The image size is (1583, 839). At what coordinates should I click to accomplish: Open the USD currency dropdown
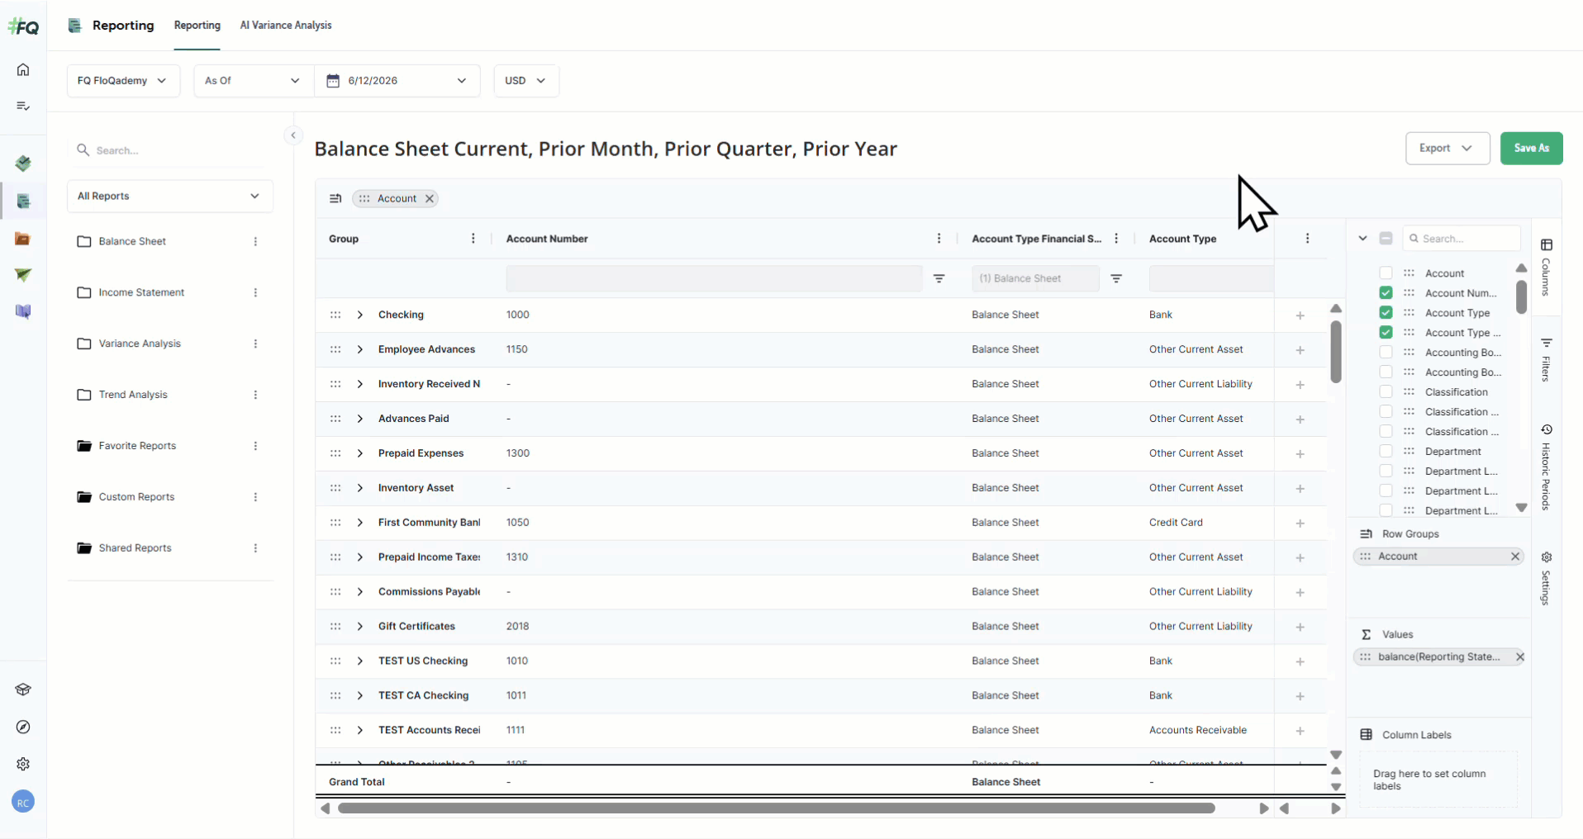coord(526,81)
